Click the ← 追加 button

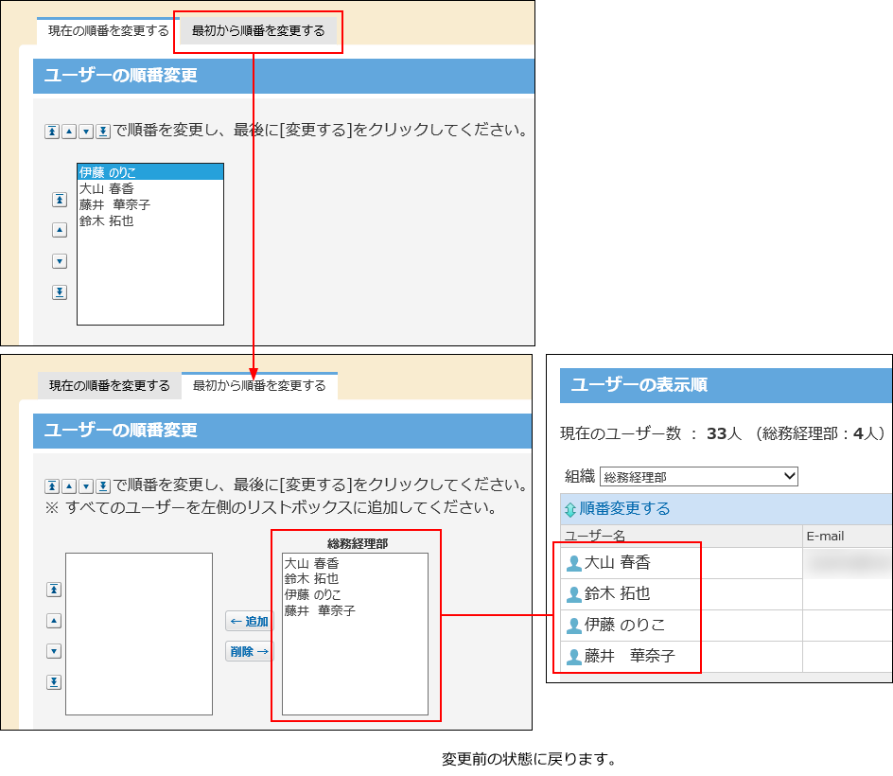[x=250, y=621]
